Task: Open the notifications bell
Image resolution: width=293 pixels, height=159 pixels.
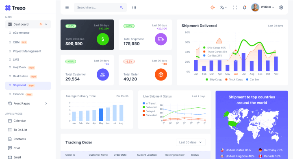Action: point(245,7)
